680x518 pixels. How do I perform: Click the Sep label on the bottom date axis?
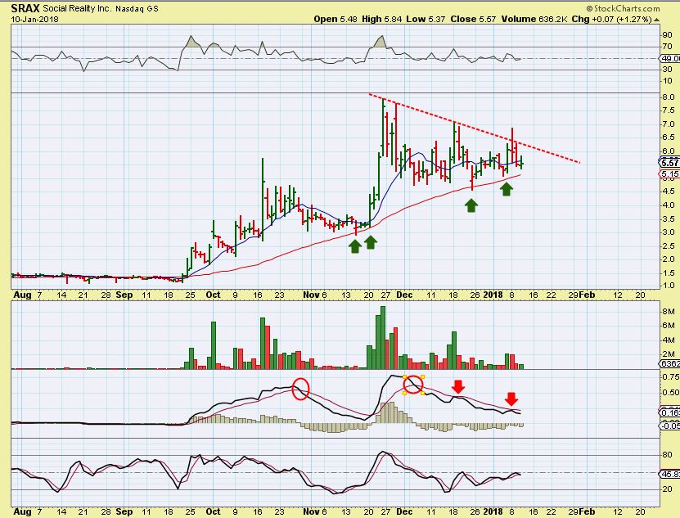124,512
